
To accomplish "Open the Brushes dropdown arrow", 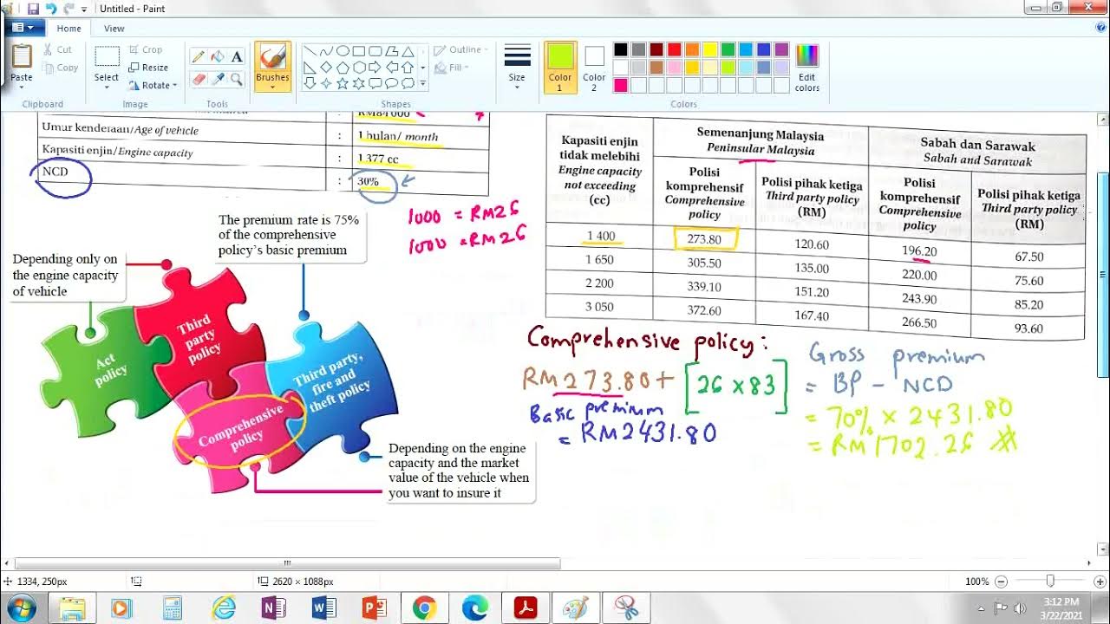I will (272, 86).
